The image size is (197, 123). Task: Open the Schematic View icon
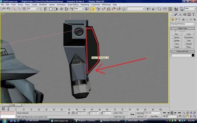tap(170, 9)
